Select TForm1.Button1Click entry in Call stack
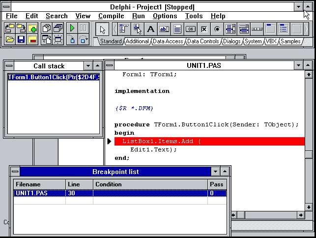 pyautogui.click(x=53, y=77)
